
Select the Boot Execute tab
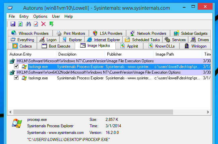[x=56, y=46]
